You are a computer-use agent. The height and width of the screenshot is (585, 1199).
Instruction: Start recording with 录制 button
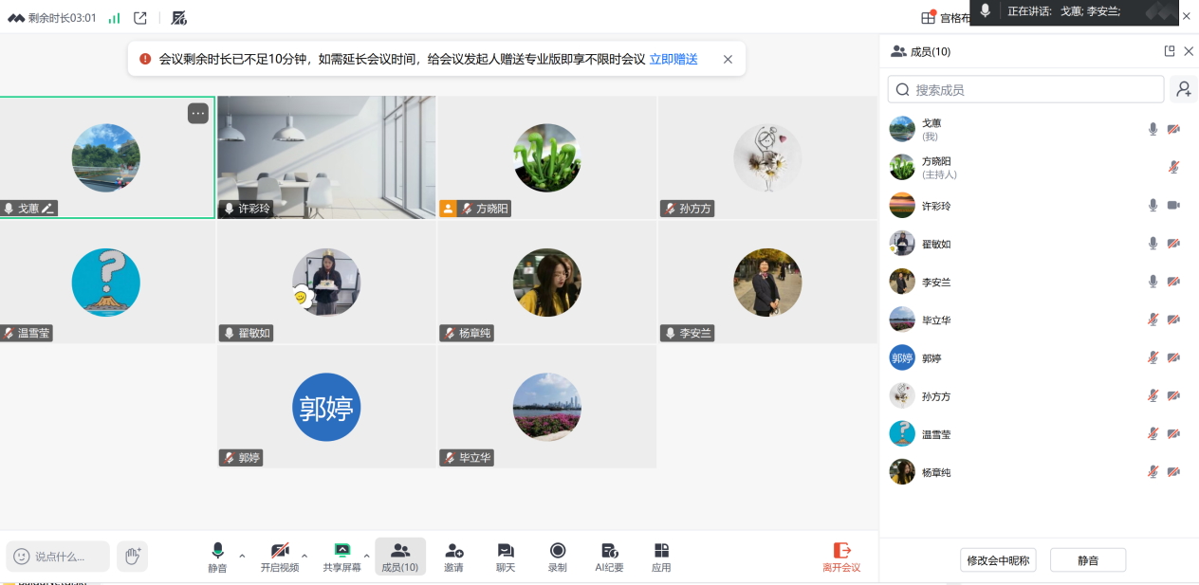557,557
